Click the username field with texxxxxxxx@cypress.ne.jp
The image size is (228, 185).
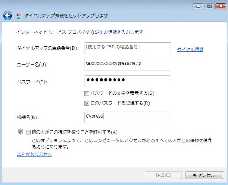(x=127, y=65)
